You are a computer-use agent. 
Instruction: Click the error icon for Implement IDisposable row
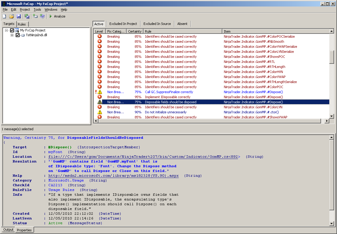[x=100, y=97]
